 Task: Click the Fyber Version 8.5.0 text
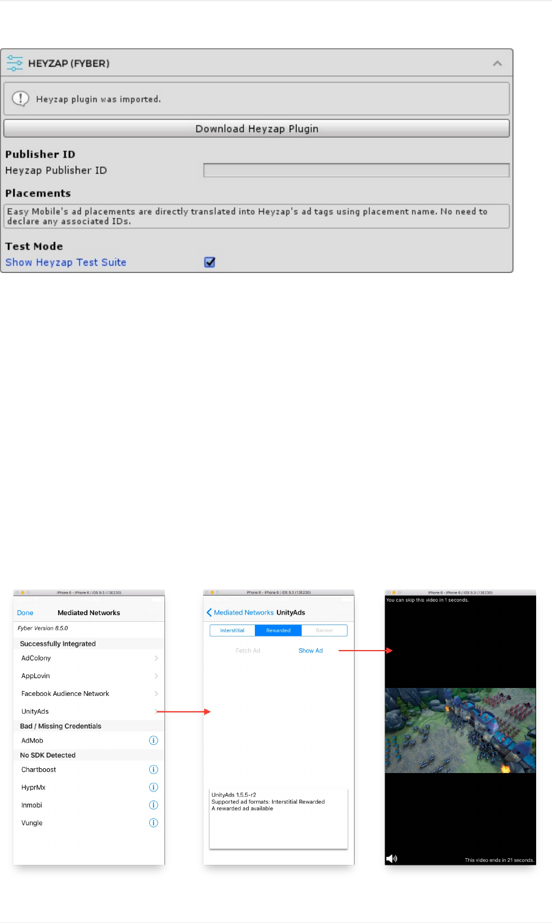43,628
